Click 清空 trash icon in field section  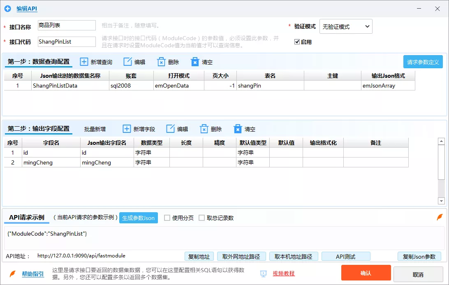click(x=238, y=129)
